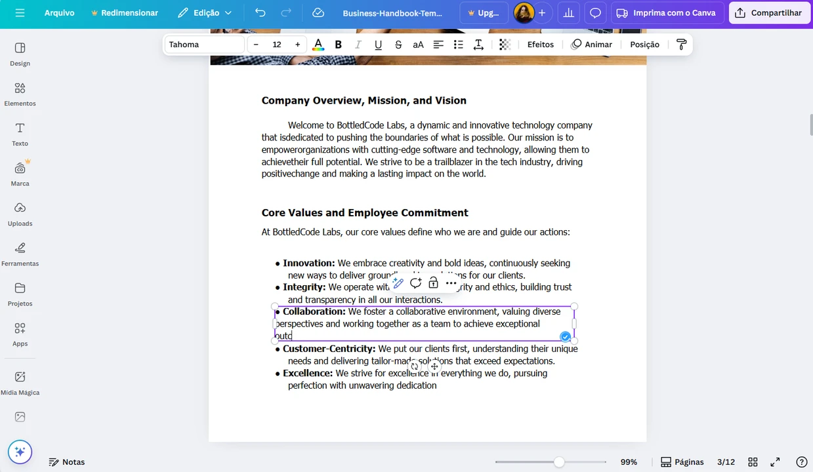This screenshot has width=813, height=472.
Task: Open the analytics chart icon
Action: 569,13
